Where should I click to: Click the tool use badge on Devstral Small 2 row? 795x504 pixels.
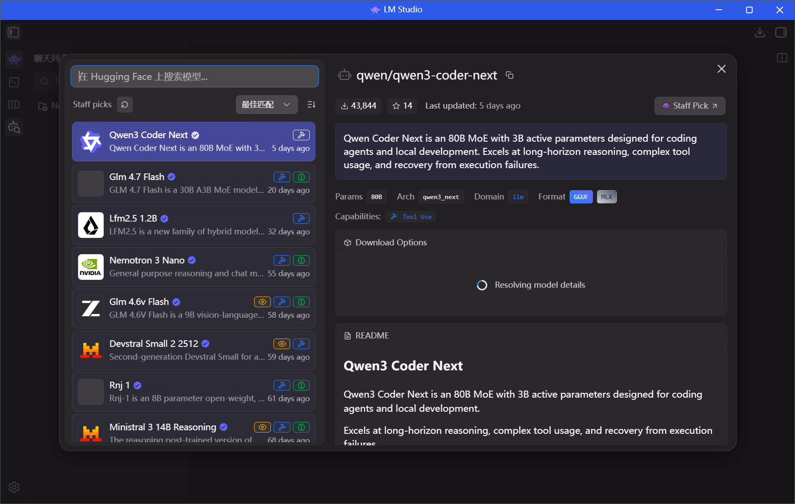coord(301,344)
